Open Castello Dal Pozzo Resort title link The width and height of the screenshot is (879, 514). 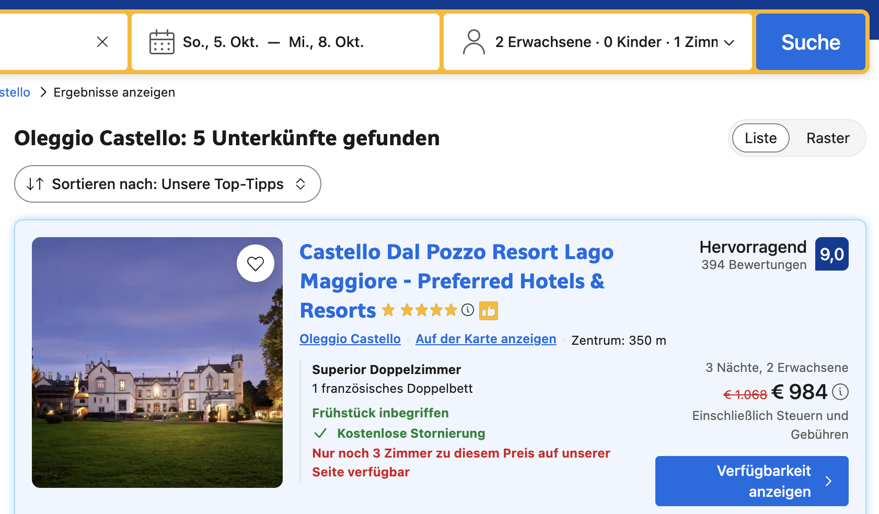(456, 281)
